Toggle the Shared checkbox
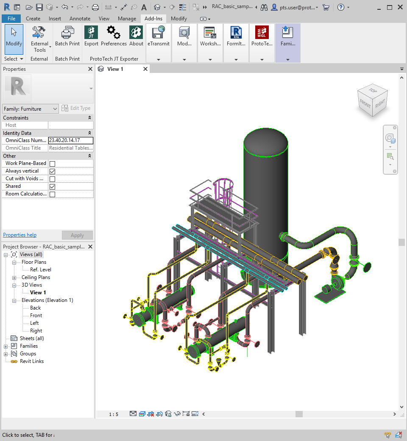 (x=53, y=187)
